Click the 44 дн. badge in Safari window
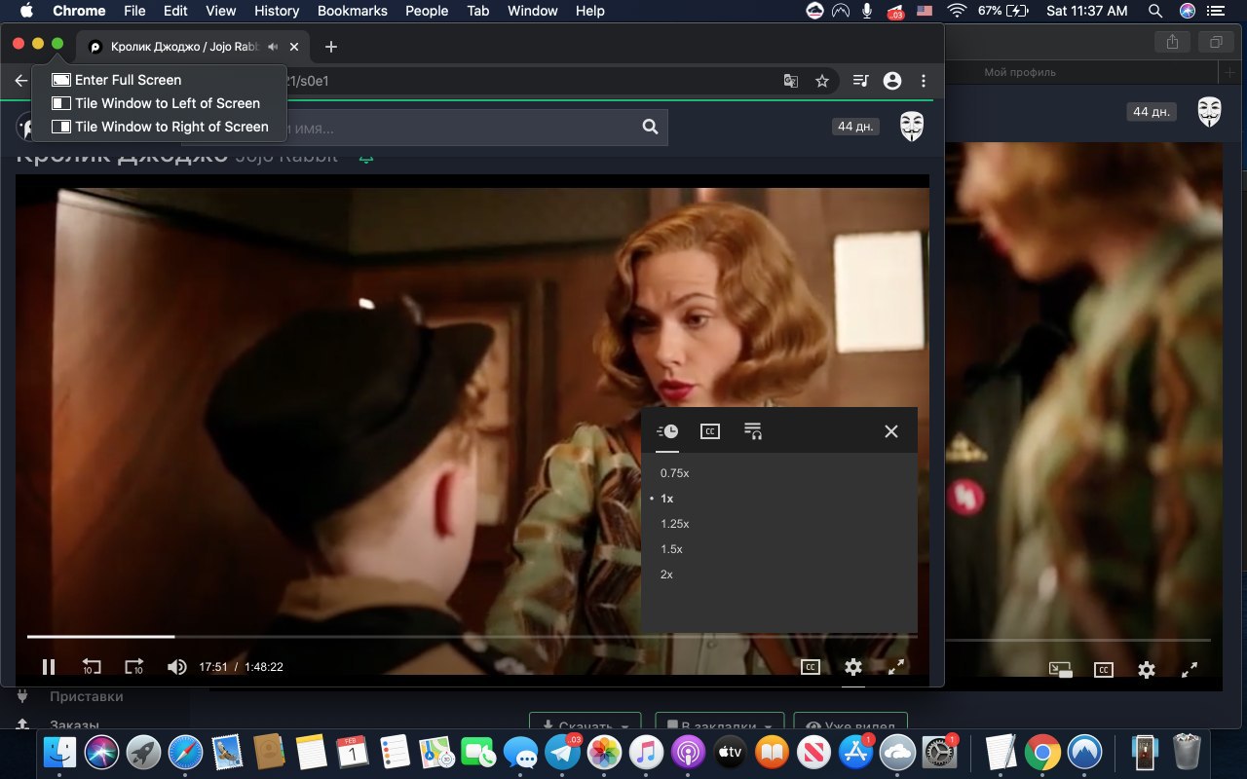 tap(1152, 112)
